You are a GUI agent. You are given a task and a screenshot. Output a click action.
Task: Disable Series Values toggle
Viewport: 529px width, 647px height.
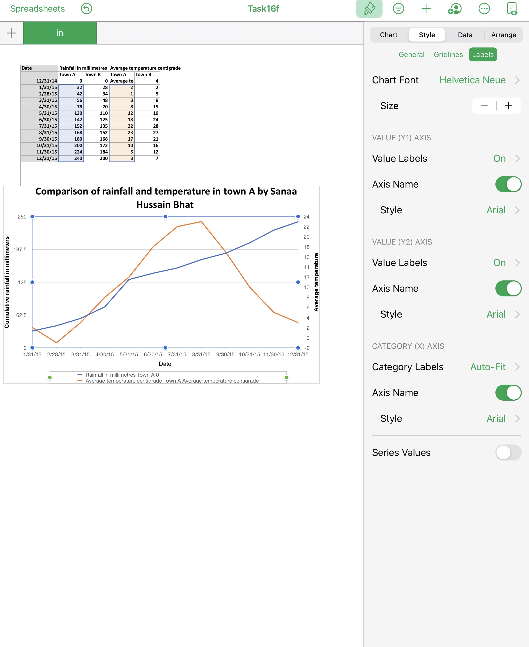(x=509, y=451)
